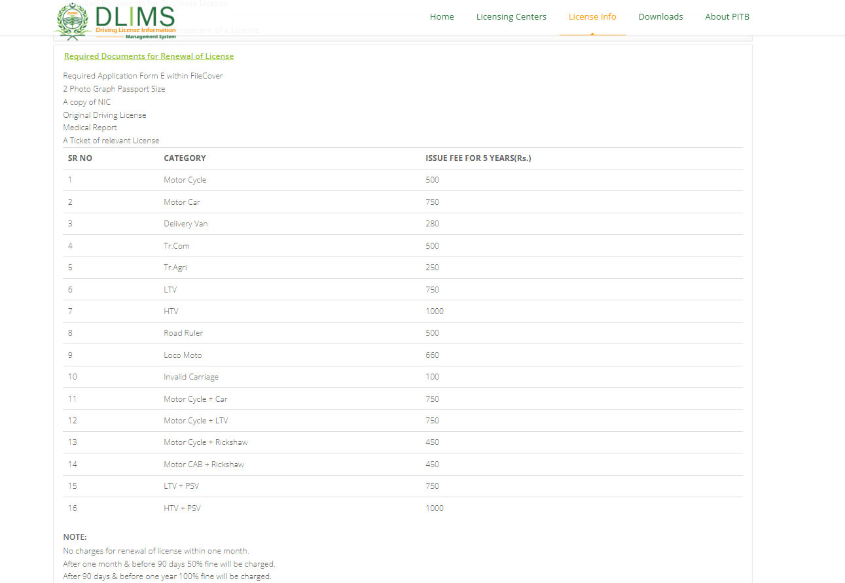Click the 'Road Ruler' category cell

coord(183,333)
